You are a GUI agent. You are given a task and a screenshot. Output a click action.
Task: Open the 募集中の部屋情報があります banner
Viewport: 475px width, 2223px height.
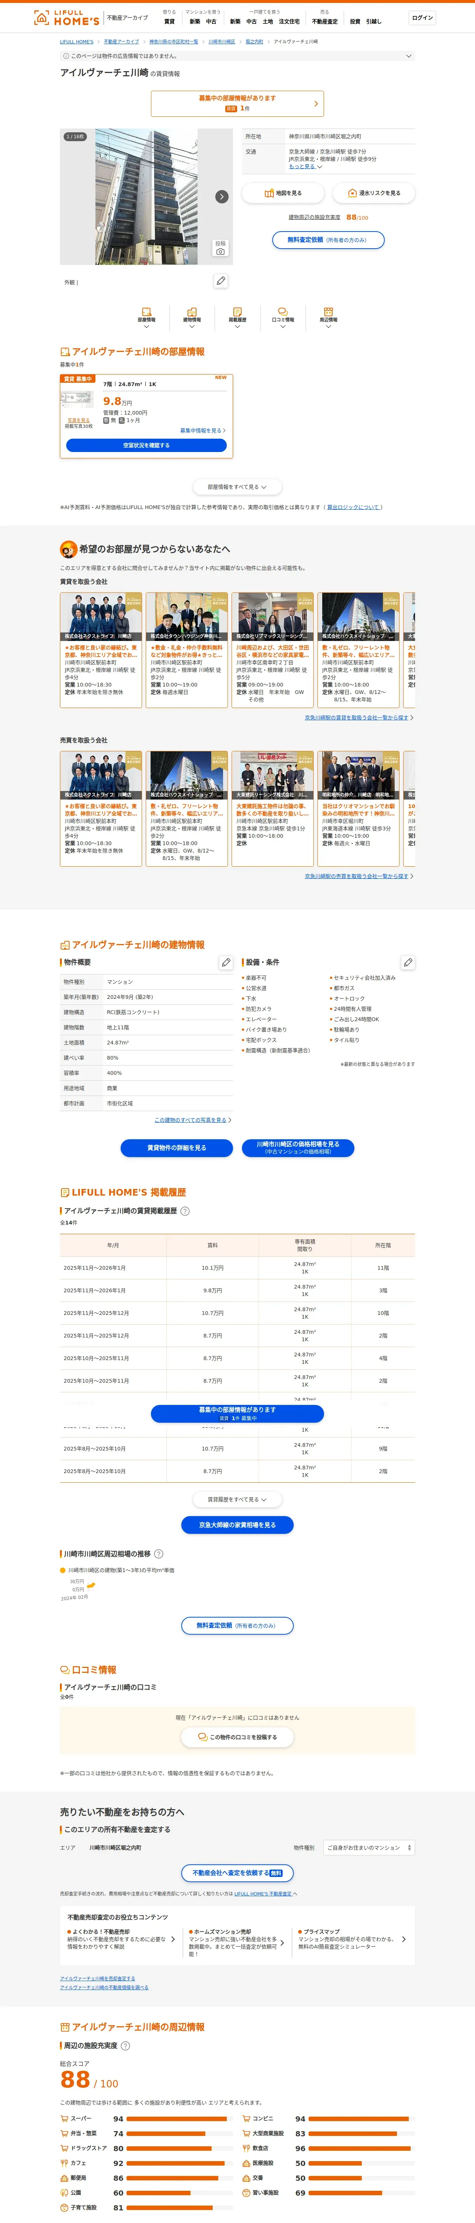pyautogui.click(x=237, y=104)
